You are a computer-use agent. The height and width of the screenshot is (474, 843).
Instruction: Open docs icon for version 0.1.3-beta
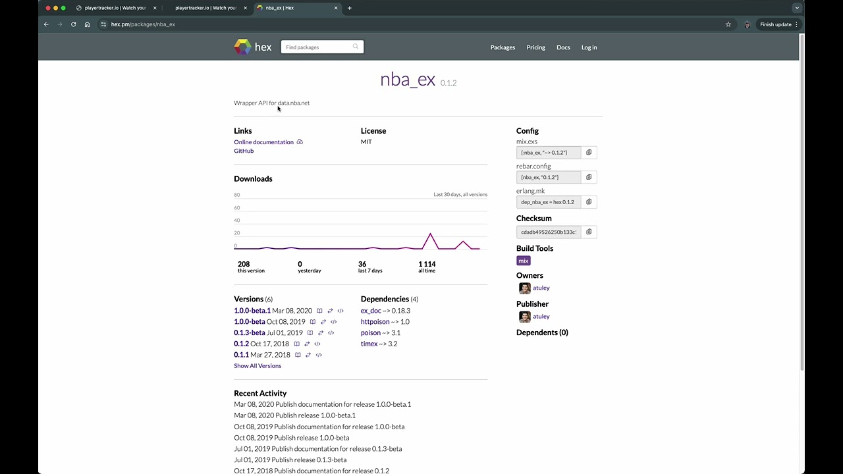pos(310,333)
